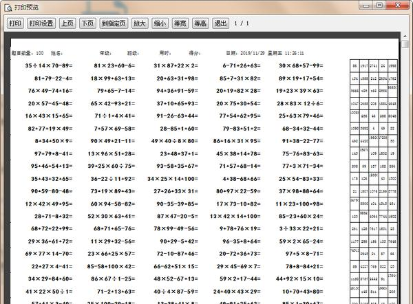Click problem 24+40×43×29=
The height and width of the screenshot is (304, 413).
[x=237, y=292]
